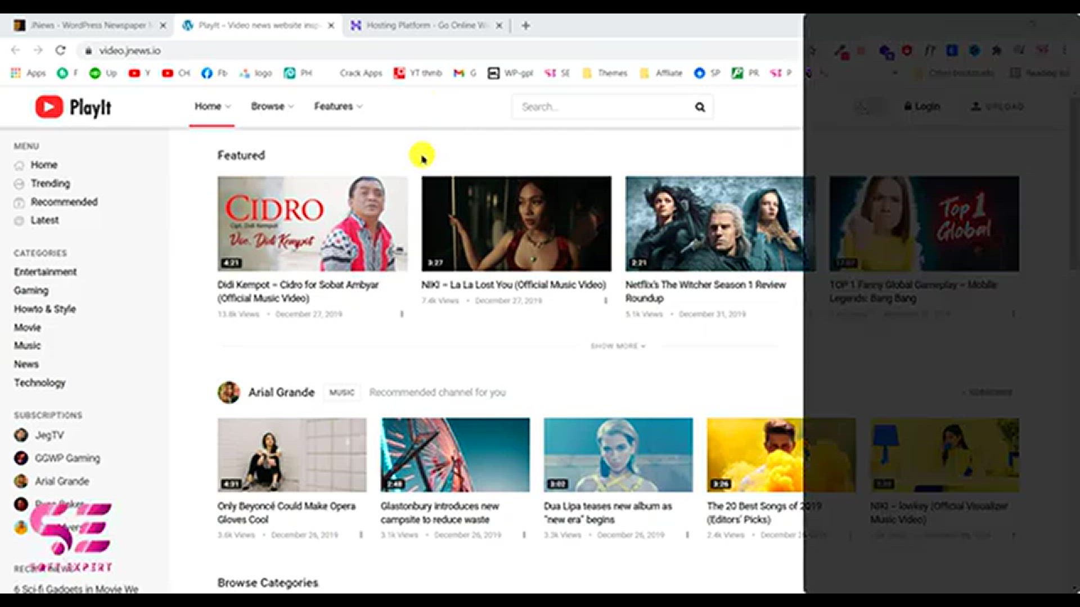This screenshot has width=1080, height=607.
Task: Click the browser address bar
Action: click(x=439, y=51)
